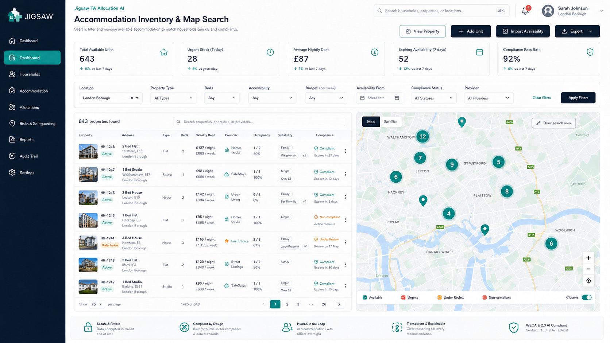Clear the London Borough location filter
Image resolution: width=610 pixels, height=343 pixels.
click(x=132, y=98)
